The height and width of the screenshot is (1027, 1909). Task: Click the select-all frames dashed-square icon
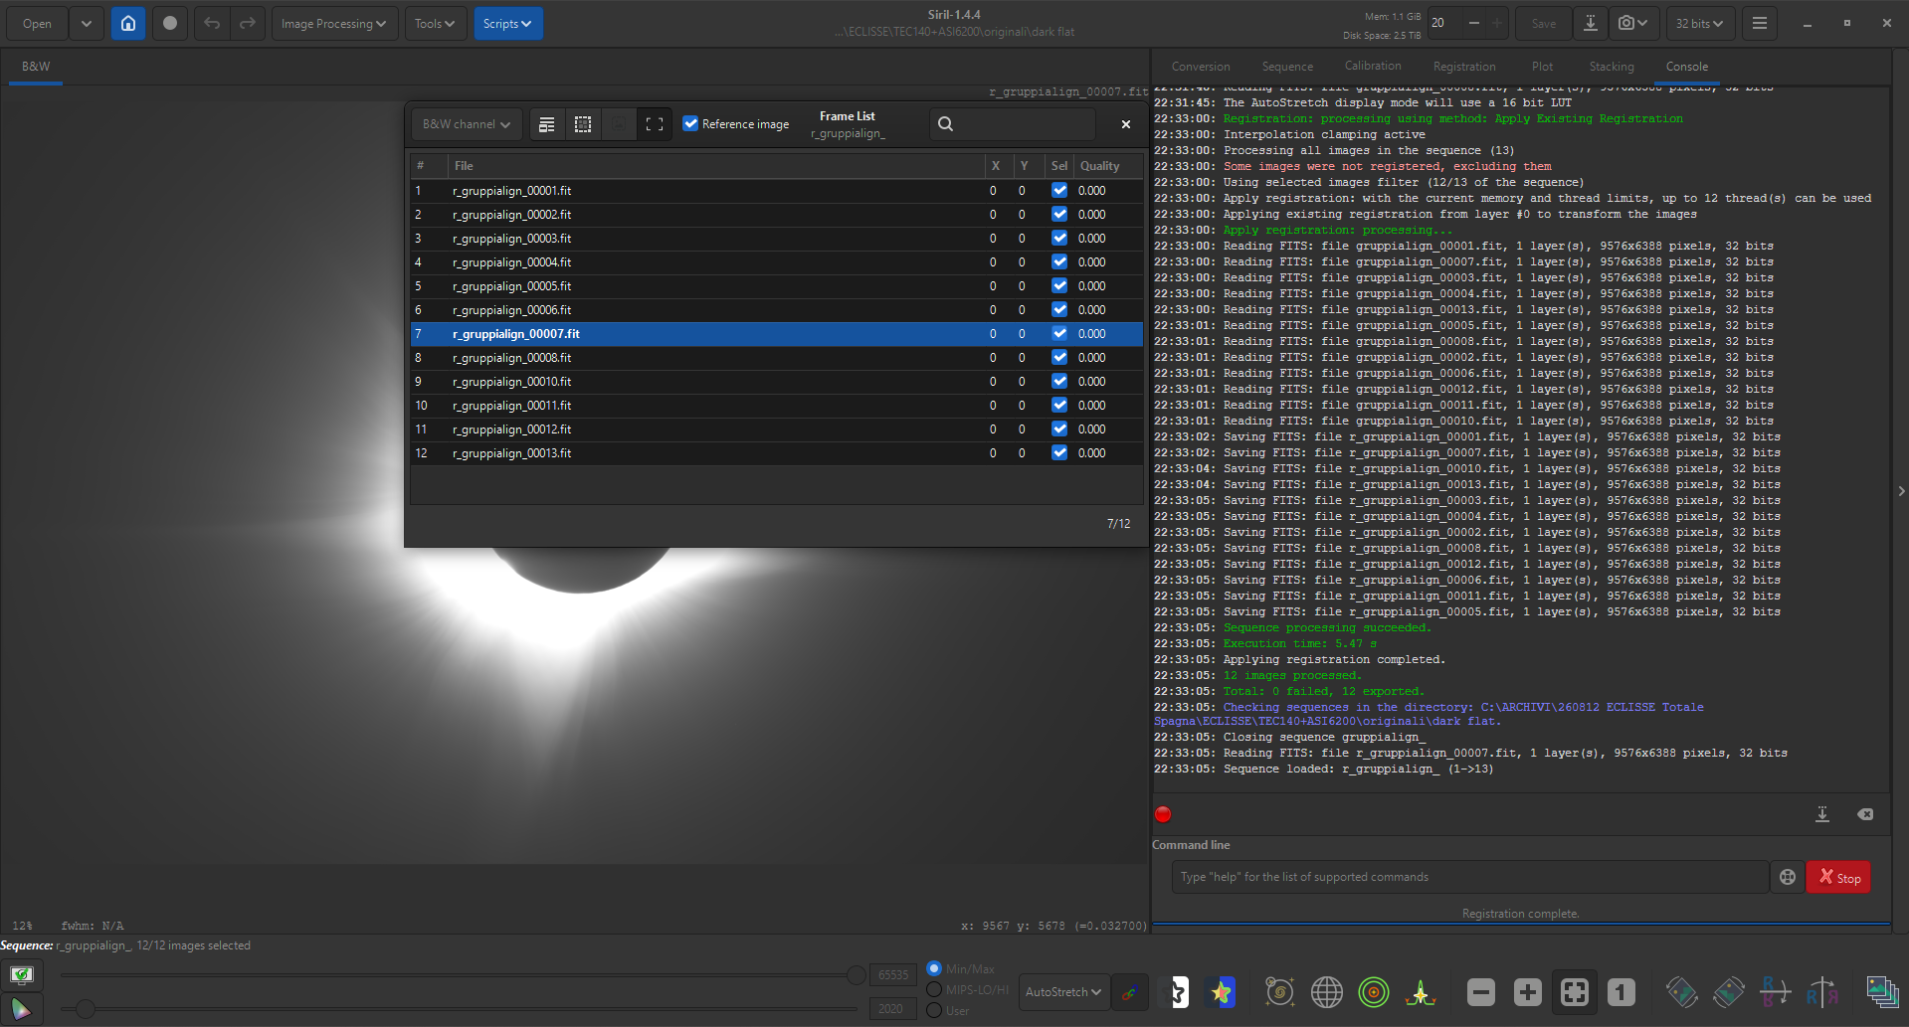[583, 124]
